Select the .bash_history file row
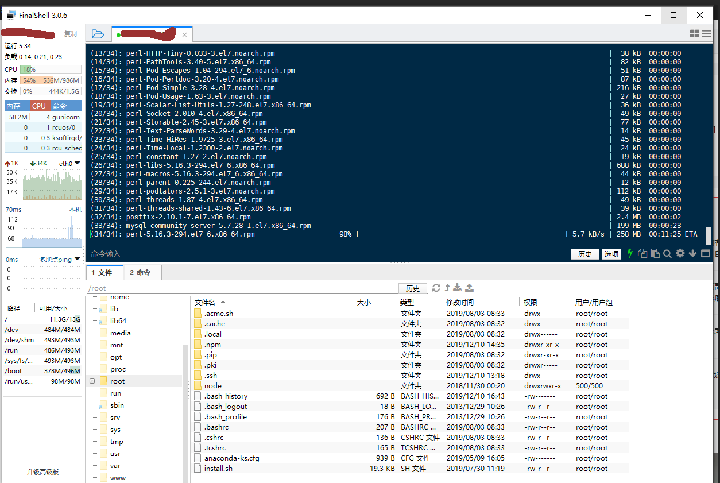 coord(410,396)
